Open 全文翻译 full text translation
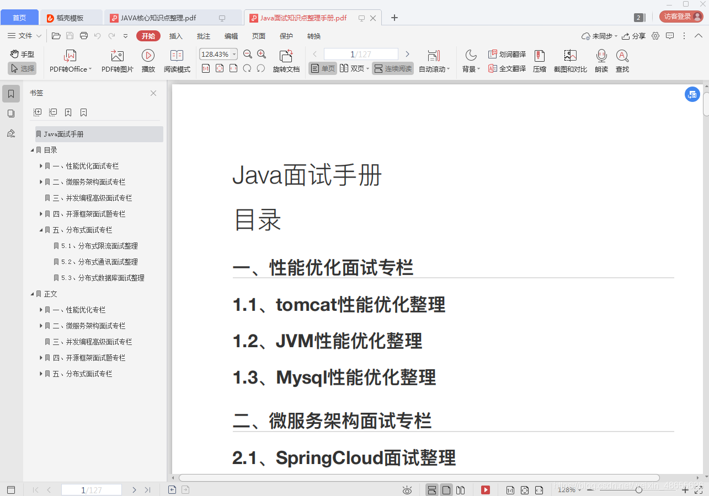Viewport: 709px width, 496px height. [x=507, y=68]
